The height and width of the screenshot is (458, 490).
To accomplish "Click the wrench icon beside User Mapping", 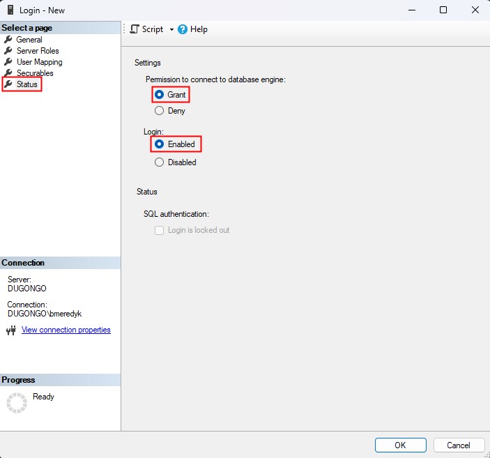I will click(8, 61).
